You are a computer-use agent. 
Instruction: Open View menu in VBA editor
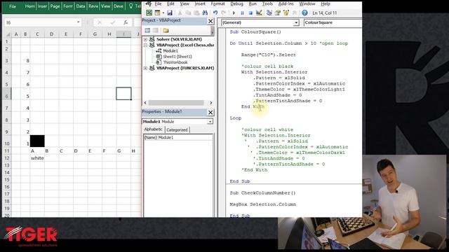point(185,3)
